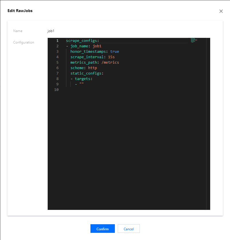This screenshot has height=240, width=230.
Task: Click the /metrics path value
Action: pos(110,63)
